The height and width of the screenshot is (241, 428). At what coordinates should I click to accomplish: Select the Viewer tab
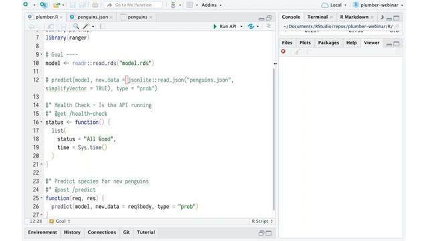click(x=372, y=43)
